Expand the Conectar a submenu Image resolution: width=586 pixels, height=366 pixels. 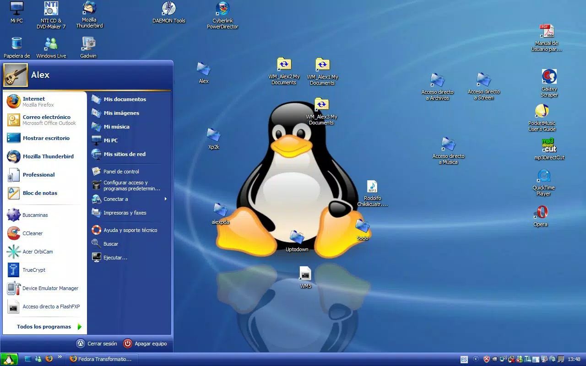[x=130, y=199]
